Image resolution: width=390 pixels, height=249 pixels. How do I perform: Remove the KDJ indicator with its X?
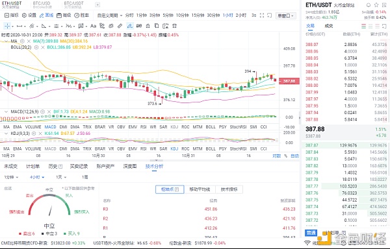(40, 134)
